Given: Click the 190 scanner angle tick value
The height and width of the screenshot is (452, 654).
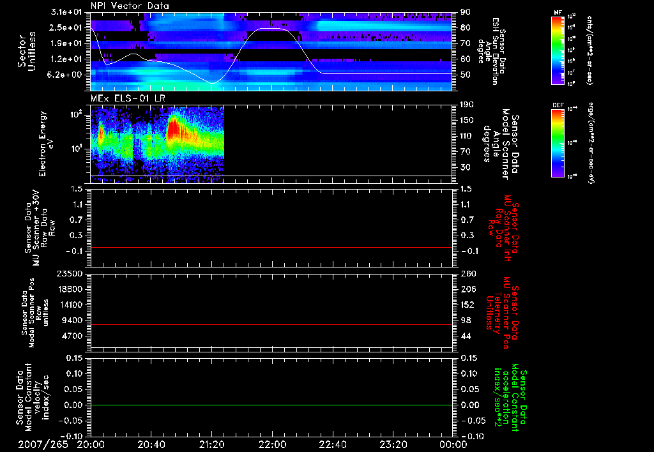Looking at the screenshot, I should click(x=468, y=105).
